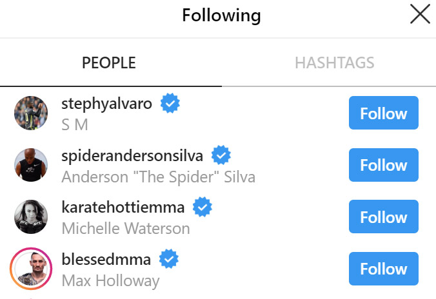This screenshot has width=436, height=299.
Task: Open the HASHTAGS tab
Action: pyautogui.click(x=335, y=63)
